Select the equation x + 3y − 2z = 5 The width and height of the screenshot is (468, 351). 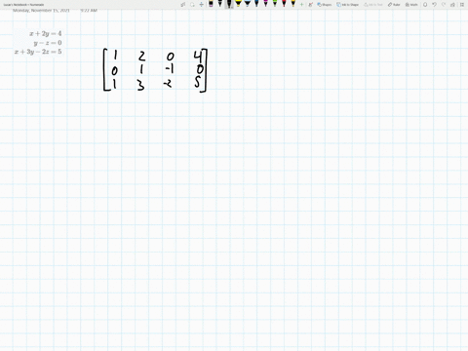[38, 52]
